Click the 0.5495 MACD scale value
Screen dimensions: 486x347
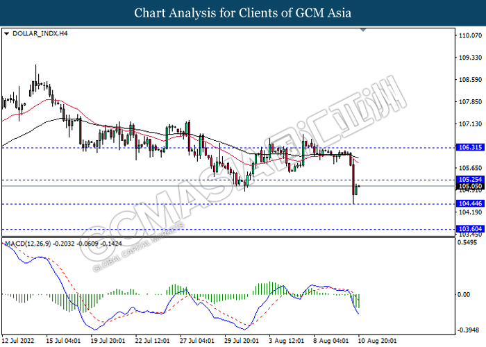tap(467, 242)
